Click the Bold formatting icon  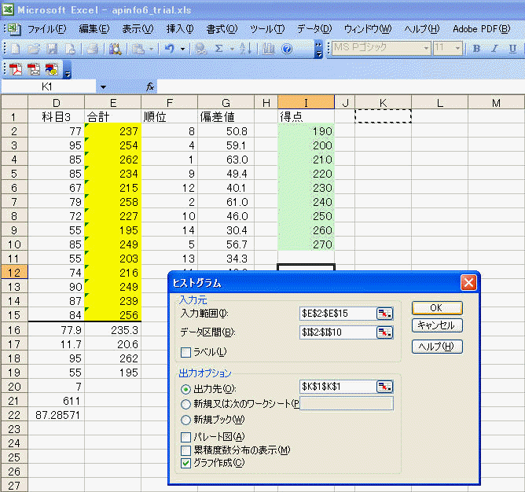(476, 49)
